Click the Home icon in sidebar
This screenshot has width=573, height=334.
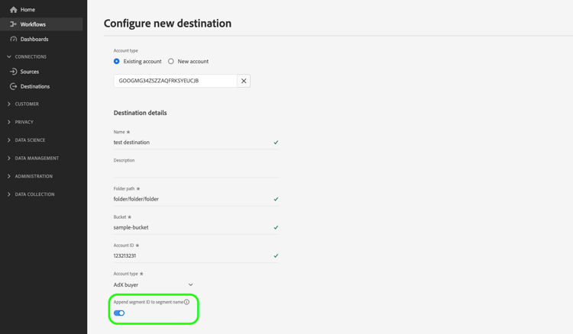point(13,10)
